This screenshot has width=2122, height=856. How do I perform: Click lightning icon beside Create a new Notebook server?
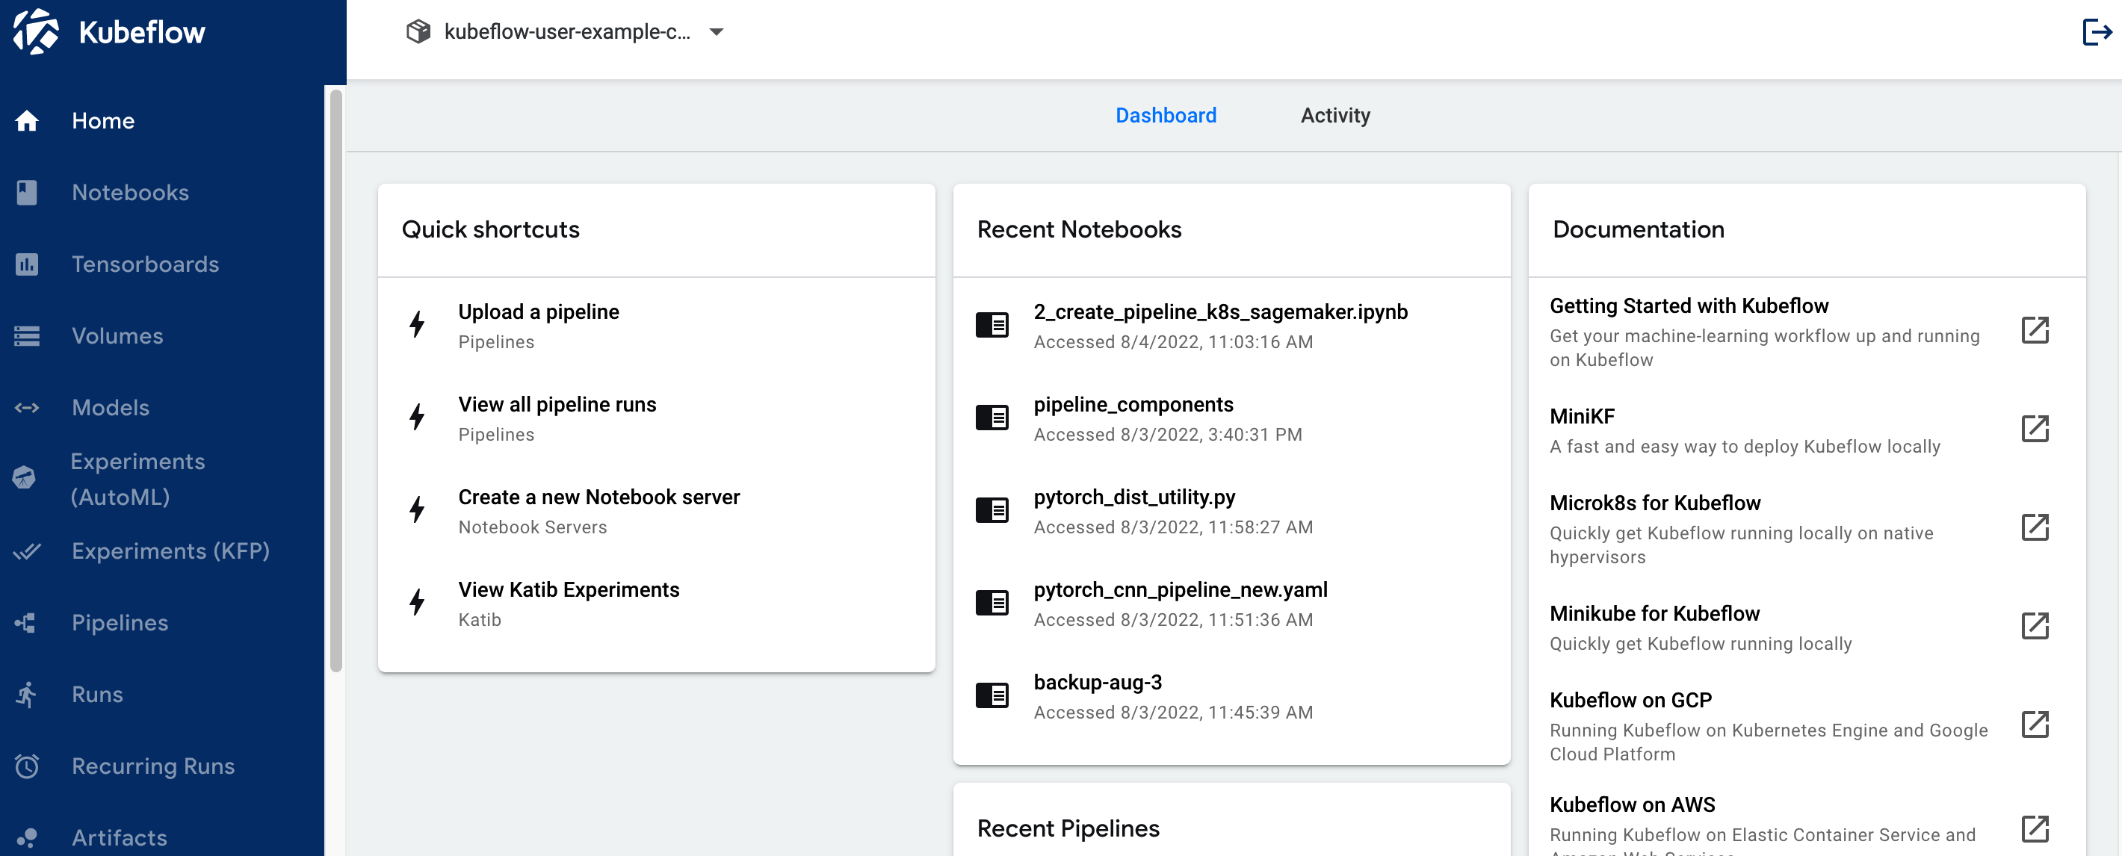coord(418,510)
